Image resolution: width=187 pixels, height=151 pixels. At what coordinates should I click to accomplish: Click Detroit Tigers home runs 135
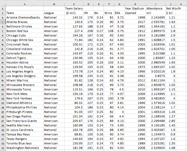(x=89, y=58)
